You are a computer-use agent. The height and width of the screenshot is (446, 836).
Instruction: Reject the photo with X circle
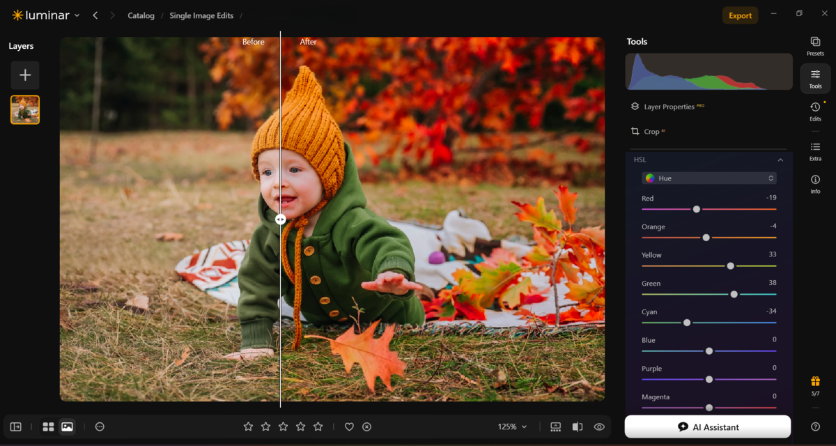(366, 426)
